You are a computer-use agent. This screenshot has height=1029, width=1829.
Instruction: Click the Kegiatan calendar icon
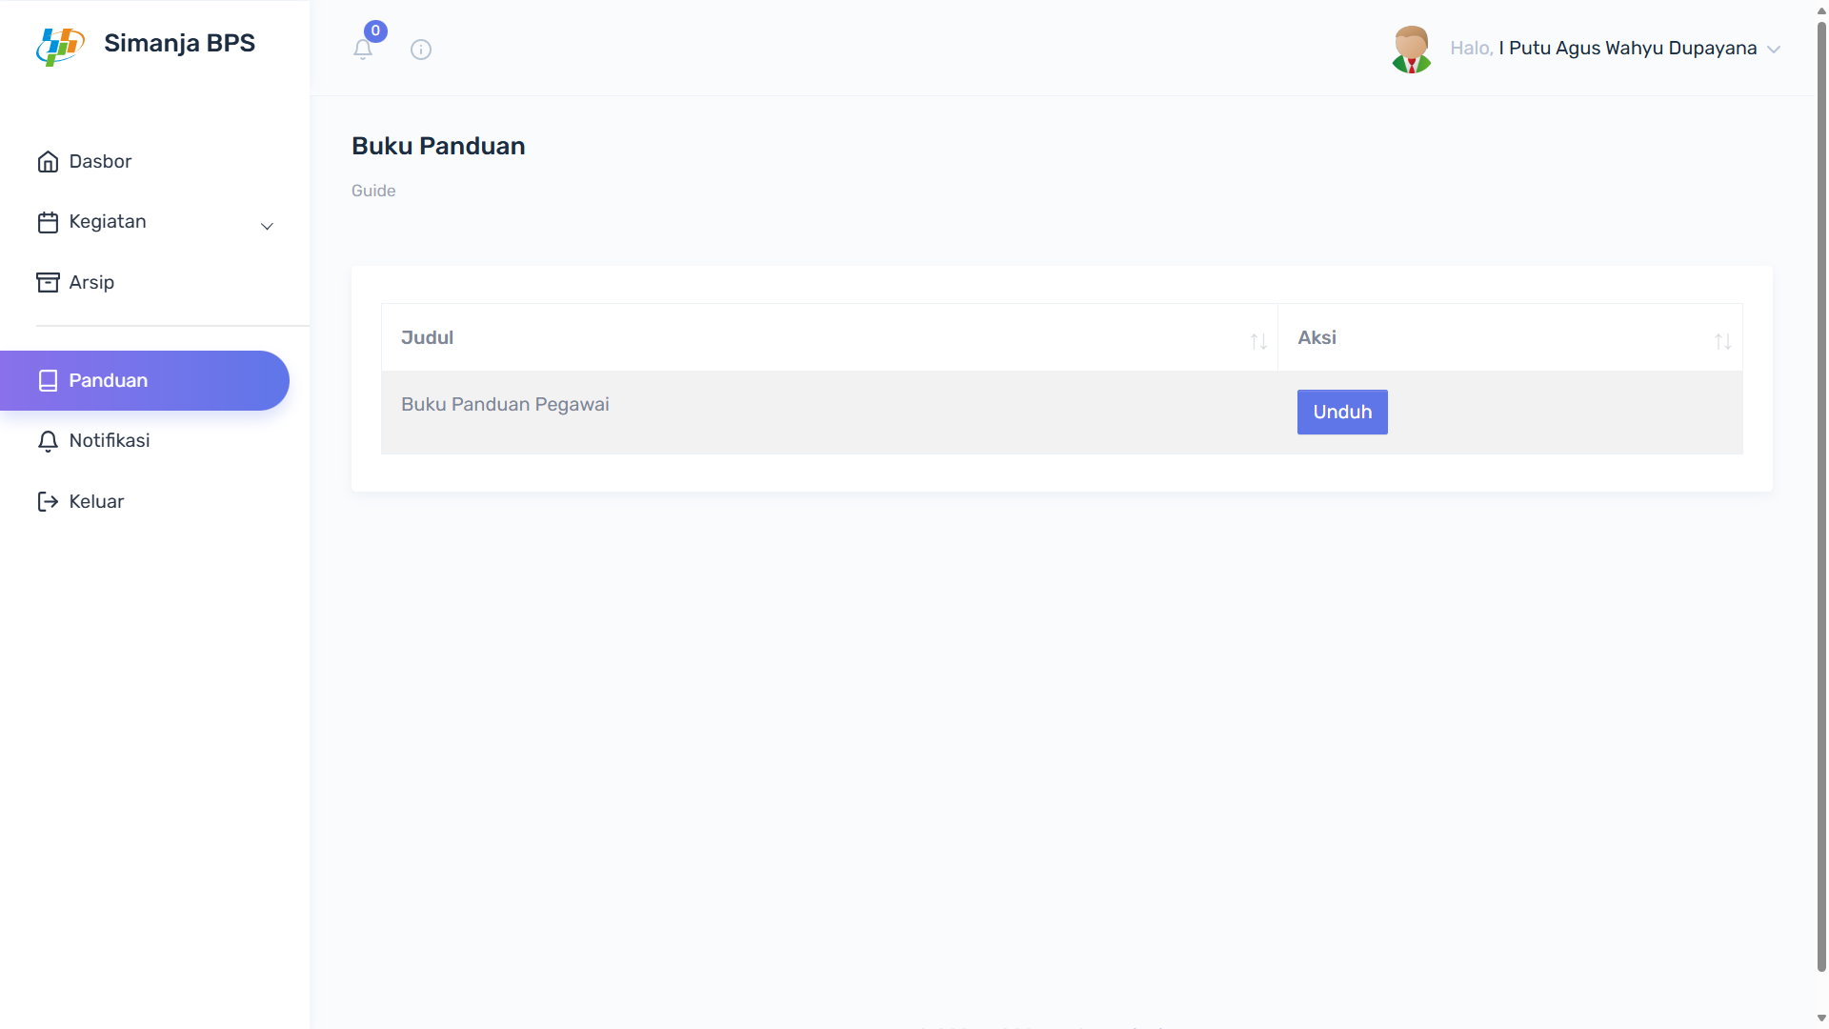click(48, 222)
